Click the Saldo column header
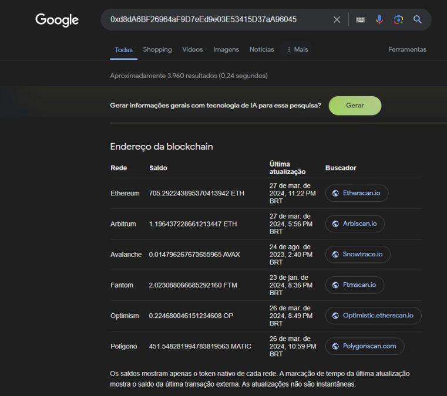Screen dimensions: 447x396 [158, 168]
